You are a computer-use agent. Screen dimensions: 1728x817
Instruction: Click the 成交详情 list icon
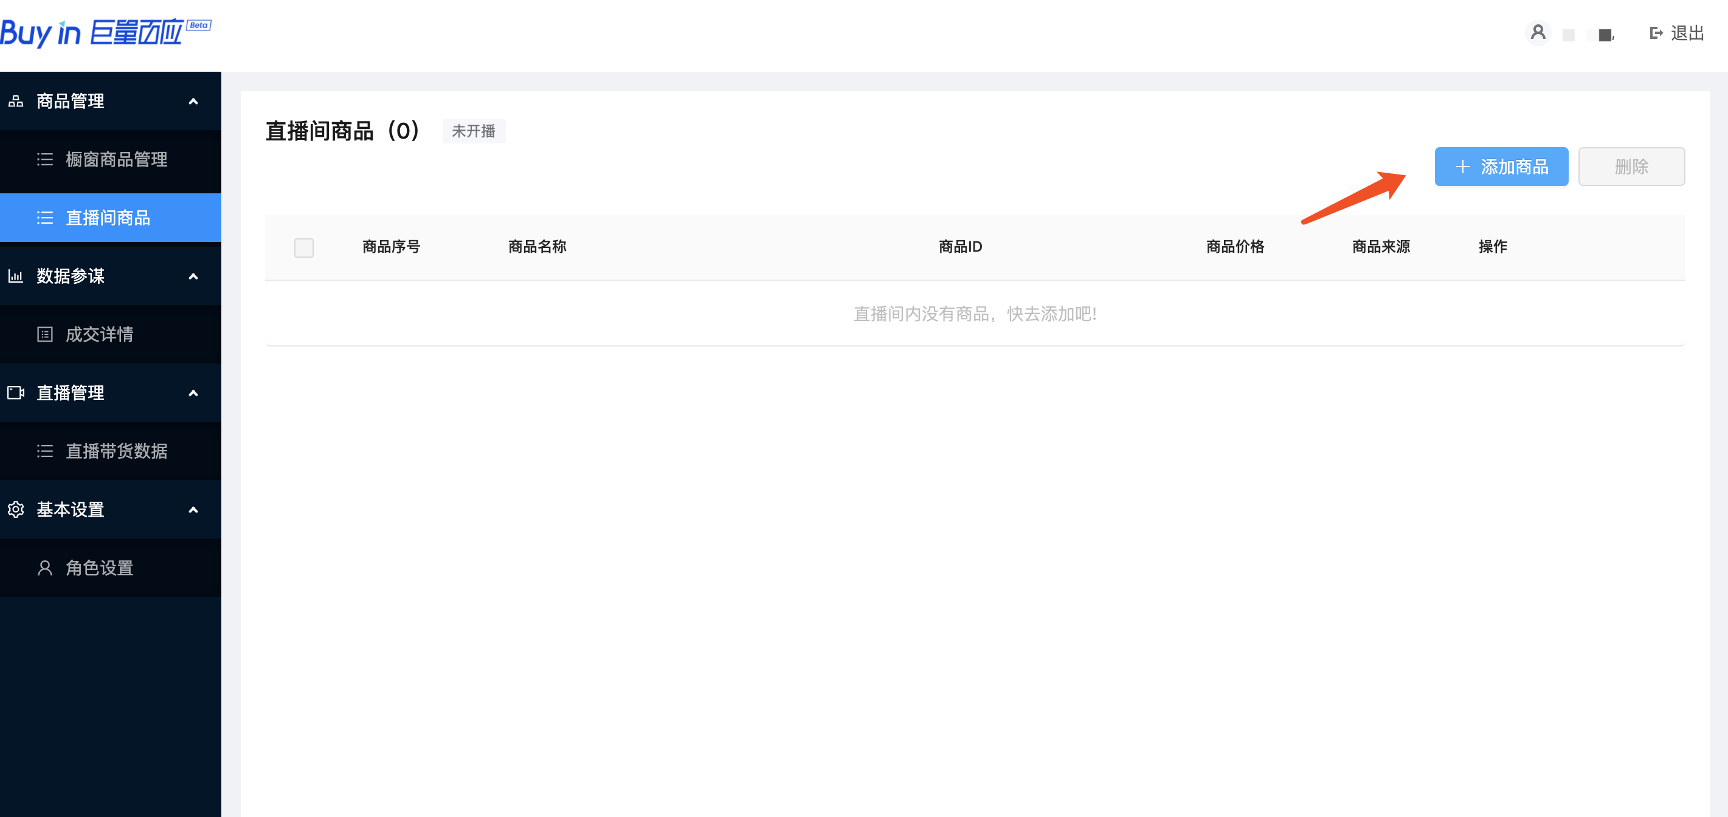45,334
